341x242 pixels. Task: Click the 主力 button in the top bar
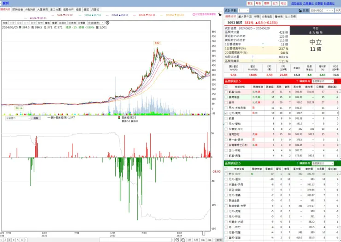tap(275, 4)
